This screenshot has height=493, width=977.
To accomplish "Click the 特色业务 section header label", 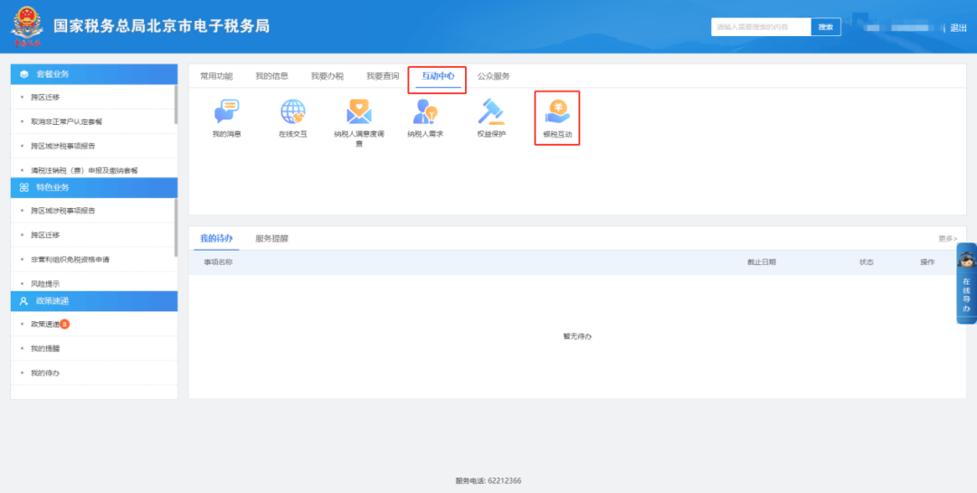I will tap(52, 187).
